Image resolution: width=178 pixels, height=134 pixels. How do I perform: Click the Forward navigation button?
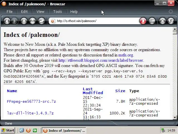(14, 21)
